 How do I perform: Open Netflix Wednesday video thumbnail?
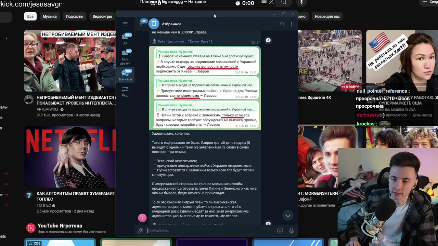pyautogui.click(x=70, y=157)
